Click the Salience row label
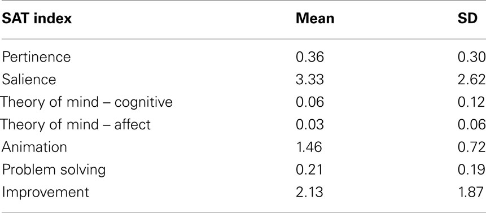Screen dimensions: 486x213 tap(29, 79)
